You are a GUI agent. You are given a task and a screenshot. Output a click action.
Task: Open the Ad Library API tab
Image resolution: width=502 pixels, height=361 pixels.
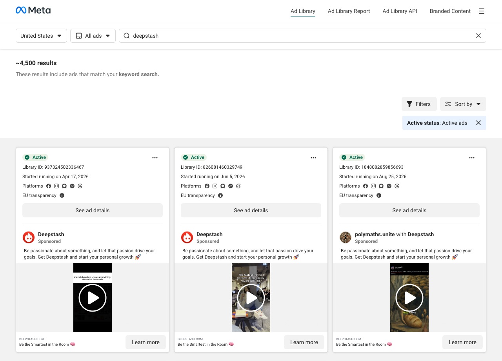pos(400,11)
